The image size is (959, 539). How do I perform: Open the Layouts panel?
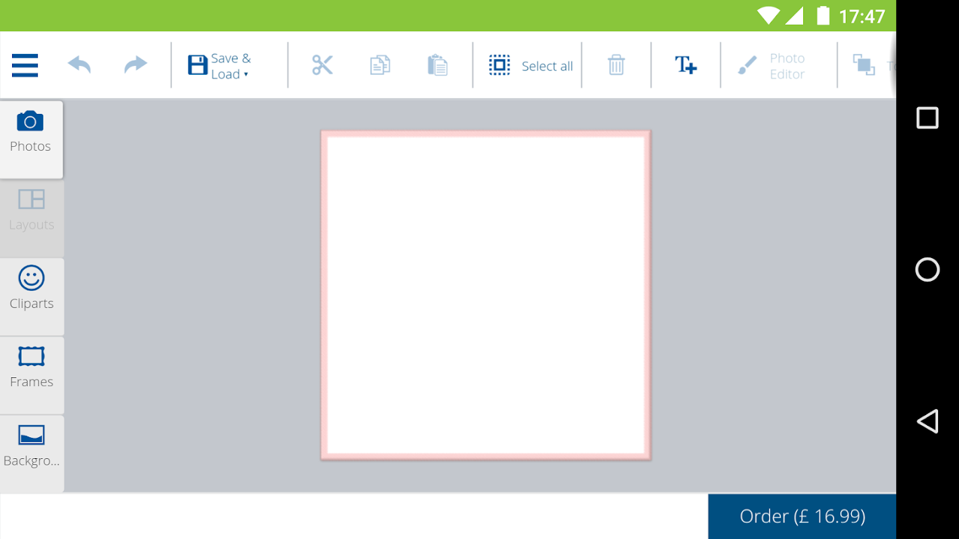click(32, 218)
